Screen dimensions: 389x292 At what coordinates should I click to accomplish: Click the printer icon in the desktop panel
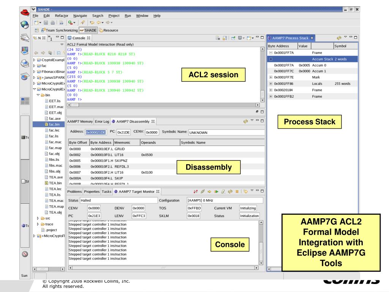pyautogui.click(x=25, y=63)
